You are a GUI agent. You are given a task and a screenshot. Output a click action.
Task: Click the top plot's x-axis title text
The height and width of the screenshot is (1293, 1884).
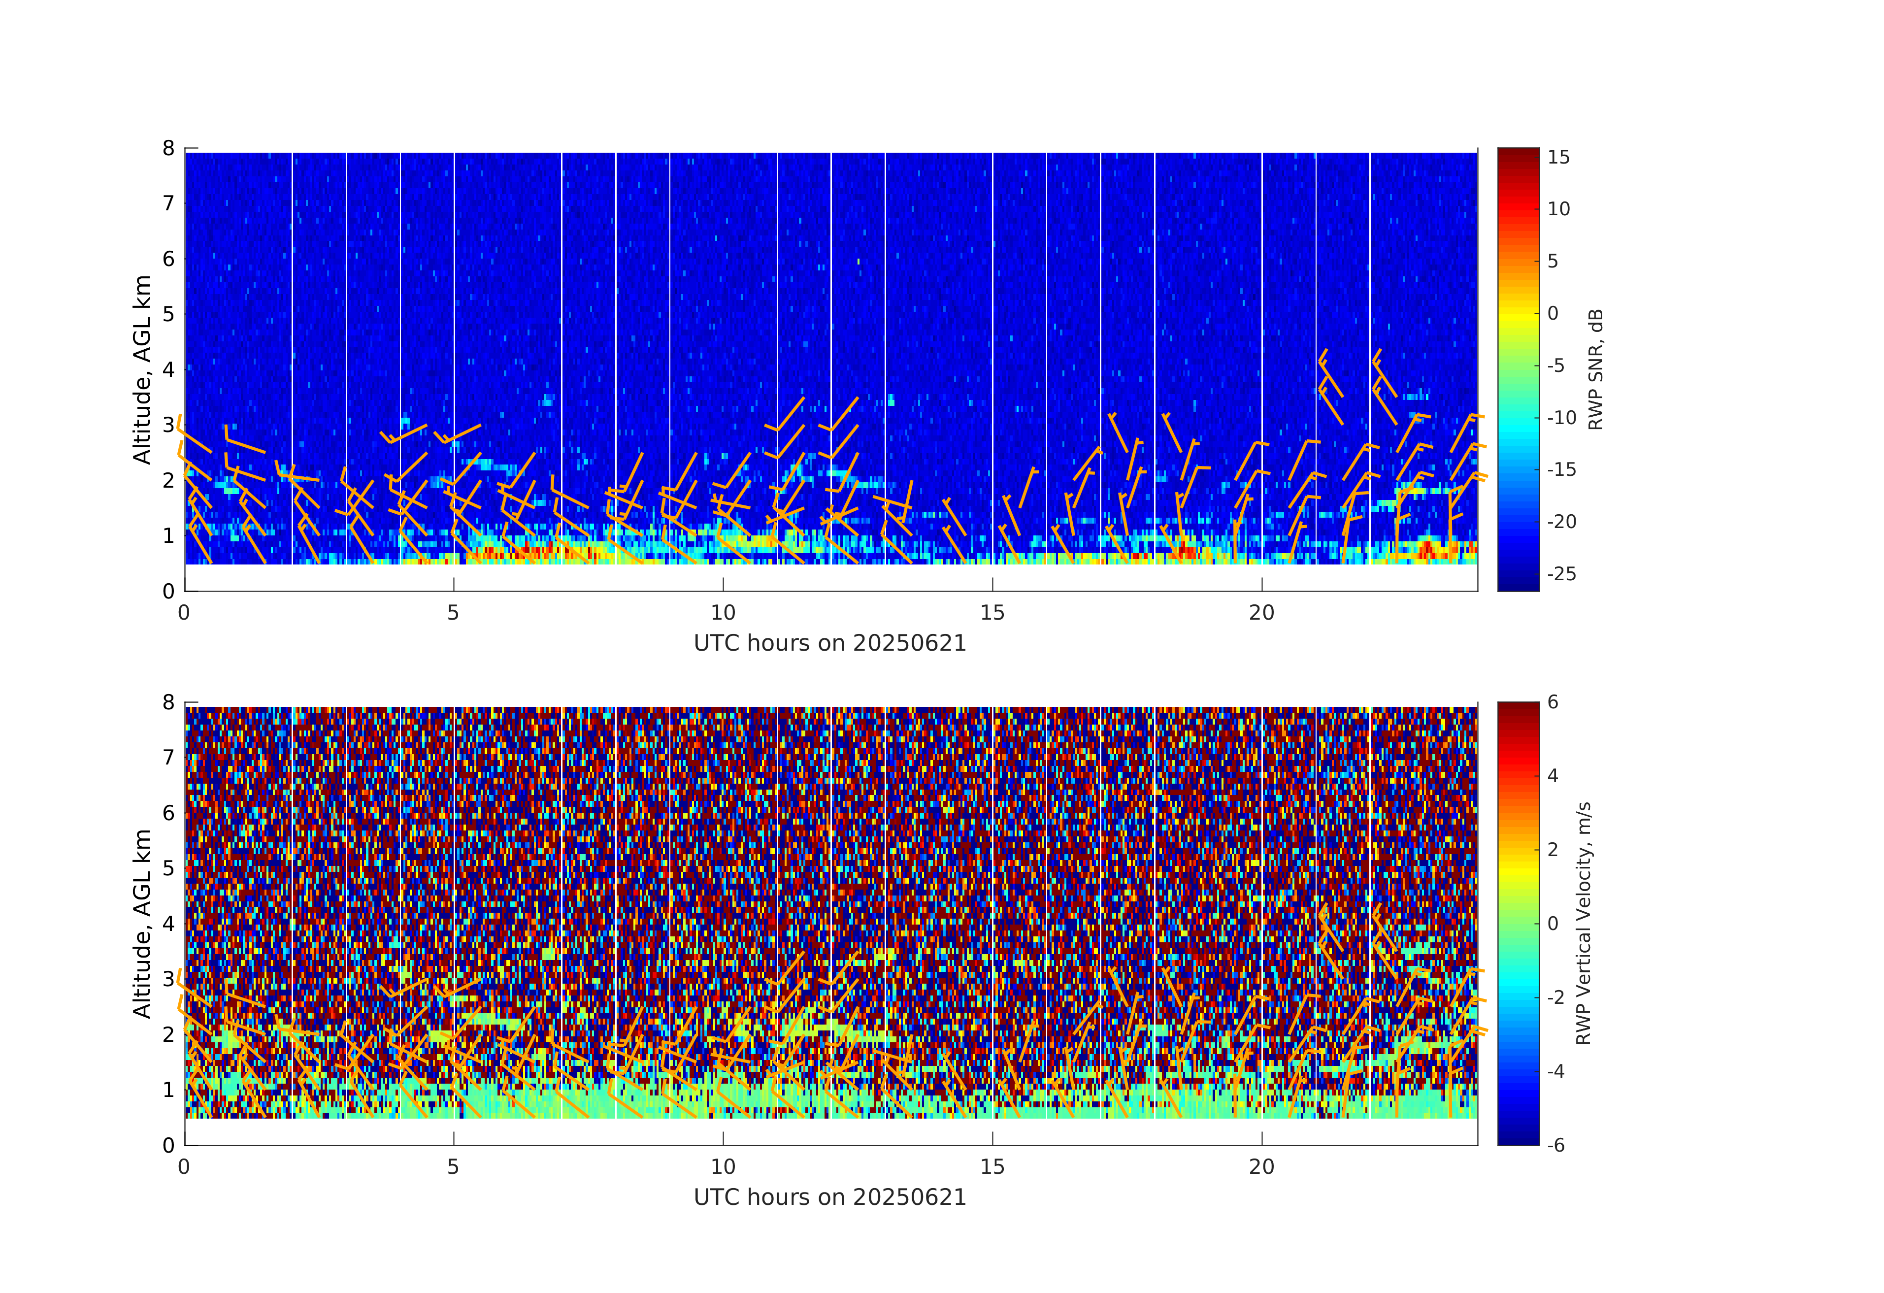pos(830,644)
